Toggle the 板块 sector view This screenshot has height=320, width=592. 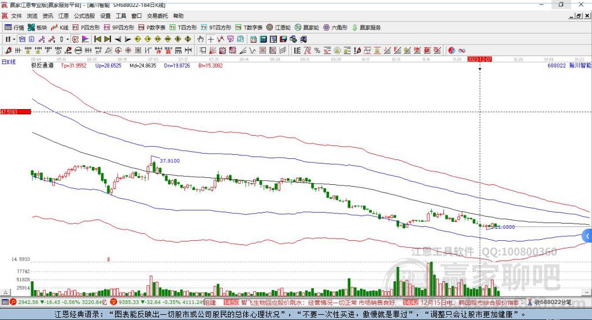coord(38,27)
